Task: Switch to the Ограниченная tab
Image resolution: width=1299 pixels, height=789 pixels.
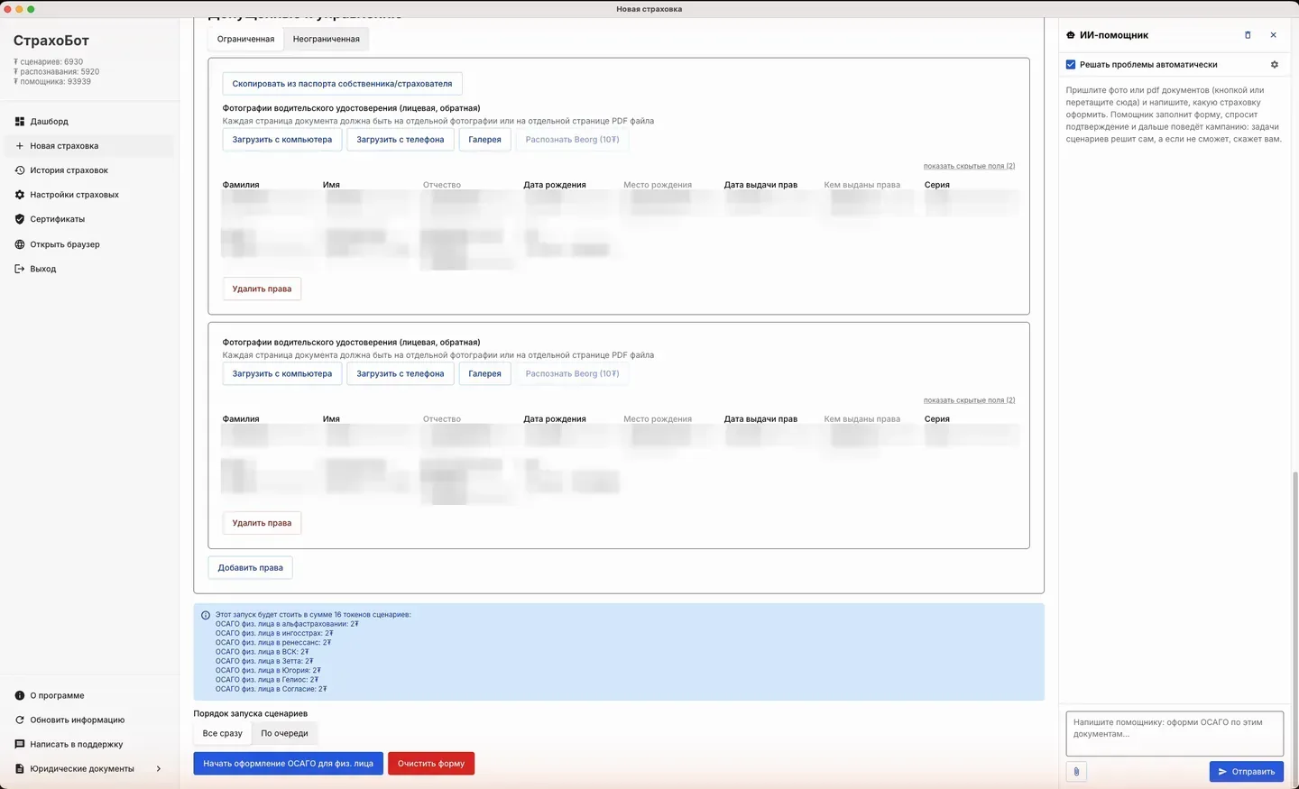Action: (245, 39)
